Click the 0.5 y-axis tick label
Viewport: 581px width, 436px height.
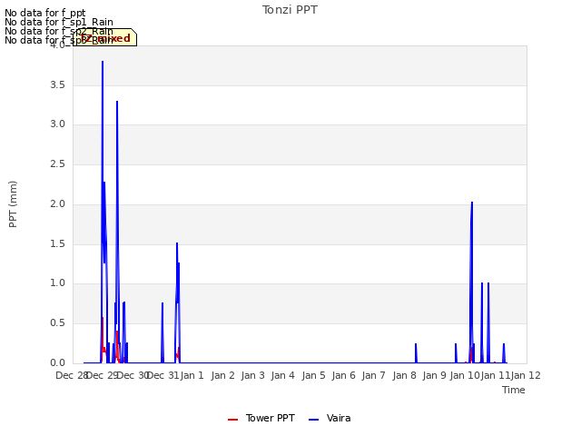click(x=57, y=323)
